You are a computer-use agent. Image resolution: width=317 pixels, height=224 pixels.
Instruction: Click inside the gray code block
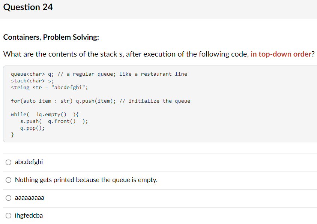(158, 105)
